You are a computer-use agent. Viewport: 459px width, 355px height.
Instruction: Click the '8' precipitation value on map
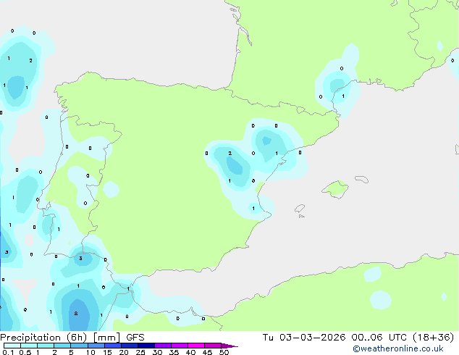76,314
